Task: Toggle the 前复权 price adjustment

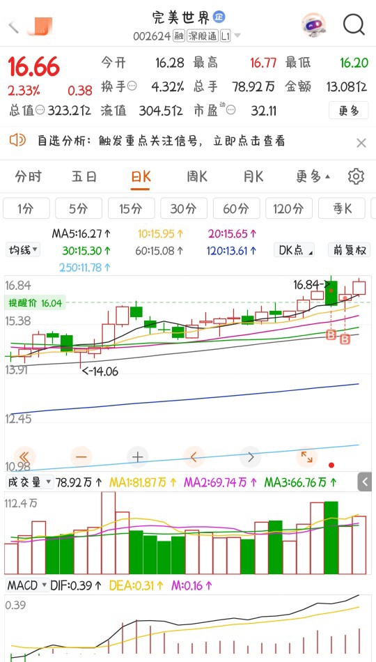Action: pyautogui.click(x=349, y=250)
